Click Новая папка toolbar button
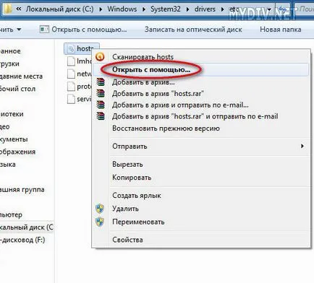The height and width of the screenshot is (283, 314). coord(281,30)
